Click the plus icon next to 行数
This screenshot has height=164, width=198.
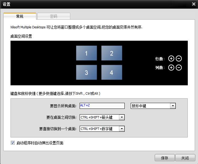[171, 58]
